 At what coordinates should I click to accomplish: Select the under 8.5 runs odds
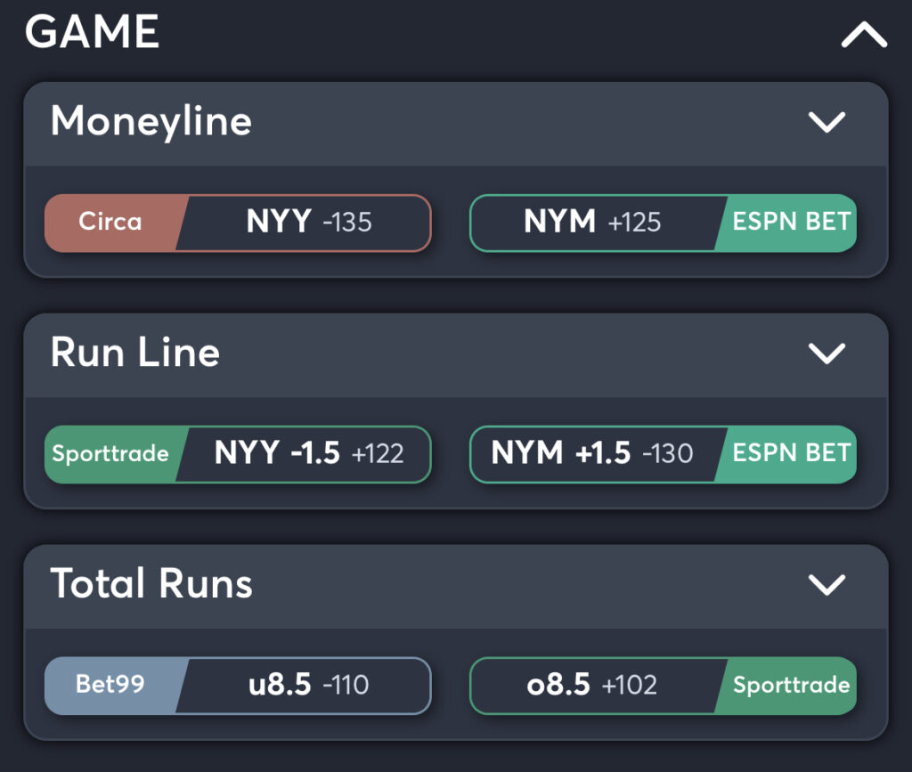pos(307,686)
